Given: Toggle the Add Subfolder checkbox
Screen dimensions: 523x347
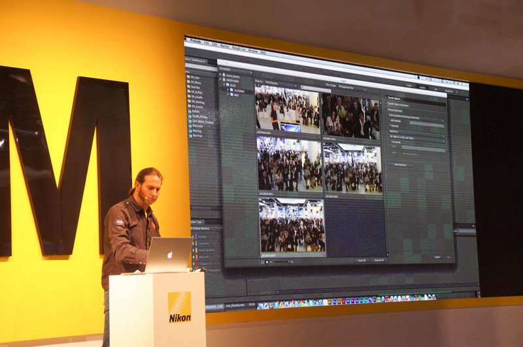Looking at the screenshot, I should point(390,120).
